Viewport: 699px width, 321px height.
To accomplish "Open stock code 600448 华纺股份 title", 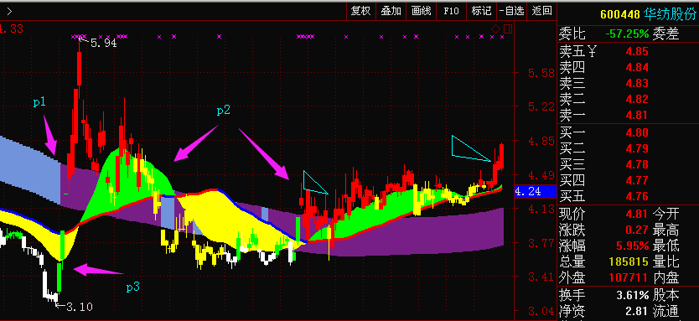I will (648, 15).
